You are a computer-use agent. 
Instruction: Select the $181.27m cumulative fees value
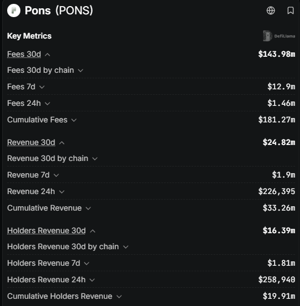[x=277, y=120]
